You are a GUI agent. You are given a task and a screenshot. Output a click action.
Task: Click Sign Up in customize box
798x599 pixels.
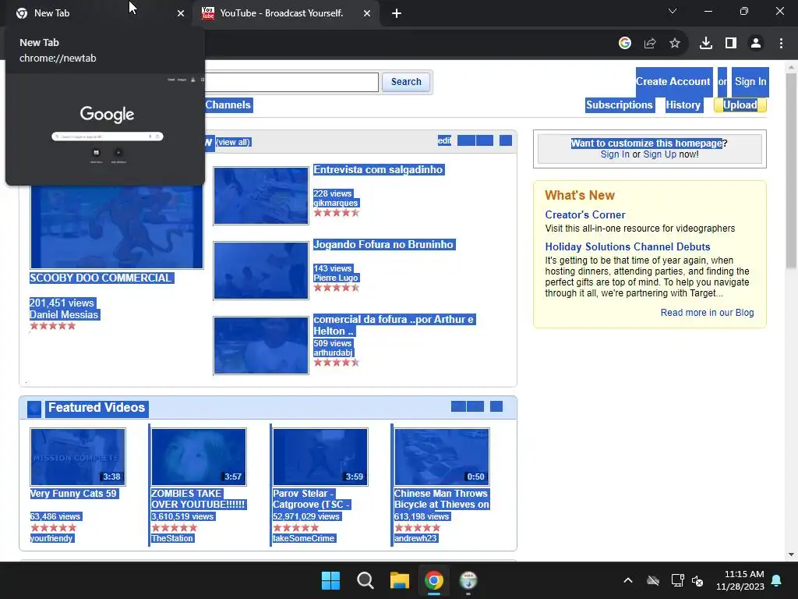tap(659, 154)
